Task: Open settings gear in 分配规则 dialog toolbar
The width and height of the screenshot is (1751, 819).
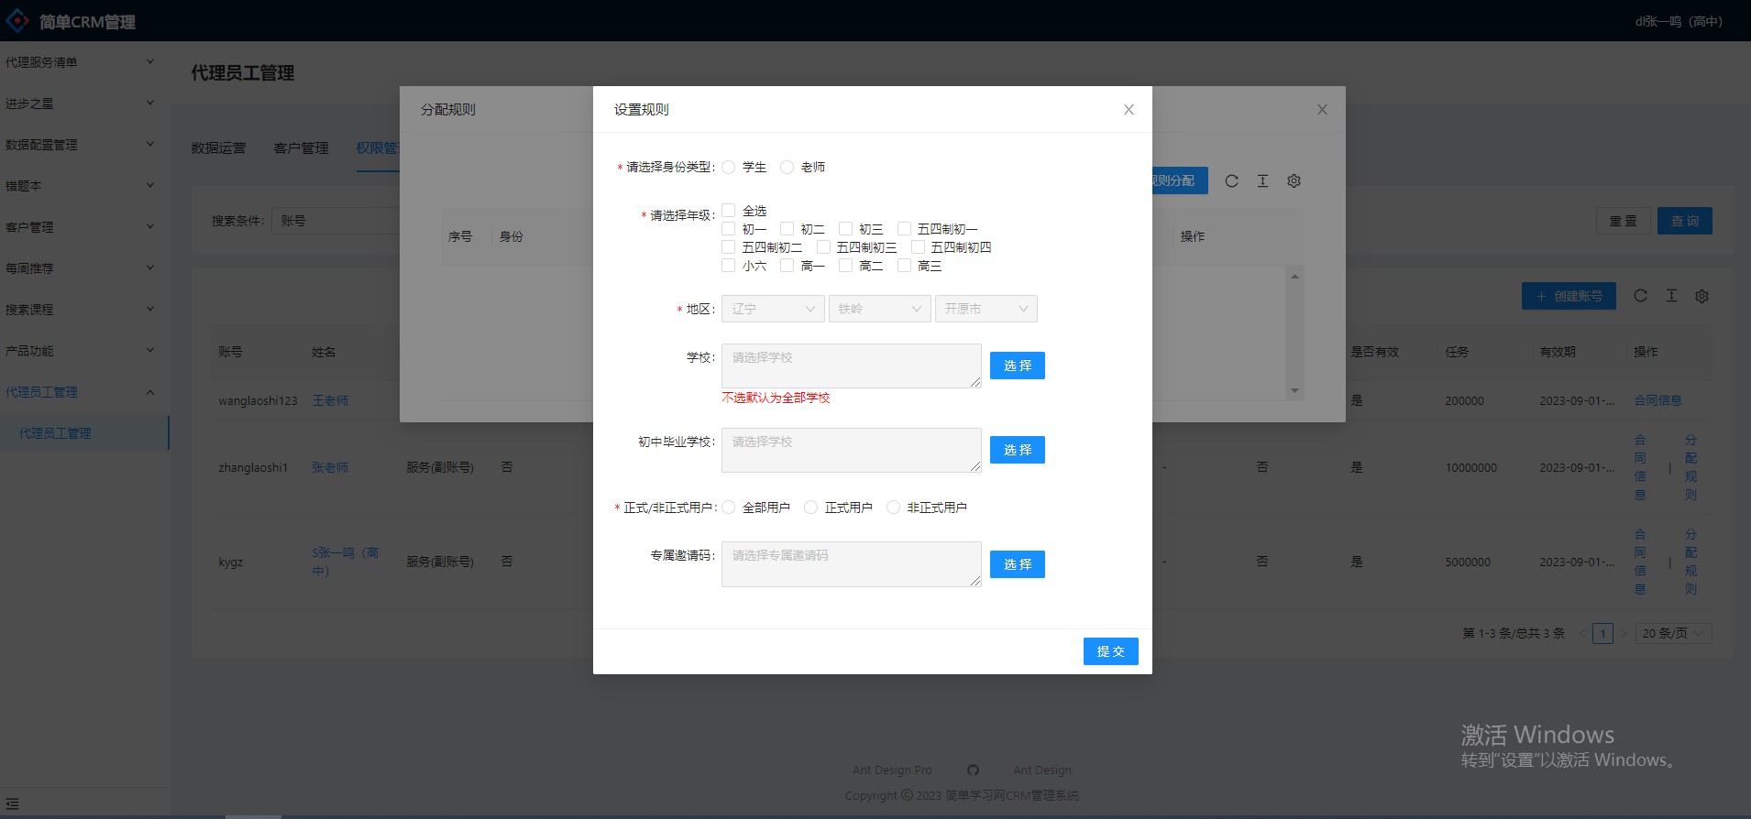Action: coord(1294,181)
